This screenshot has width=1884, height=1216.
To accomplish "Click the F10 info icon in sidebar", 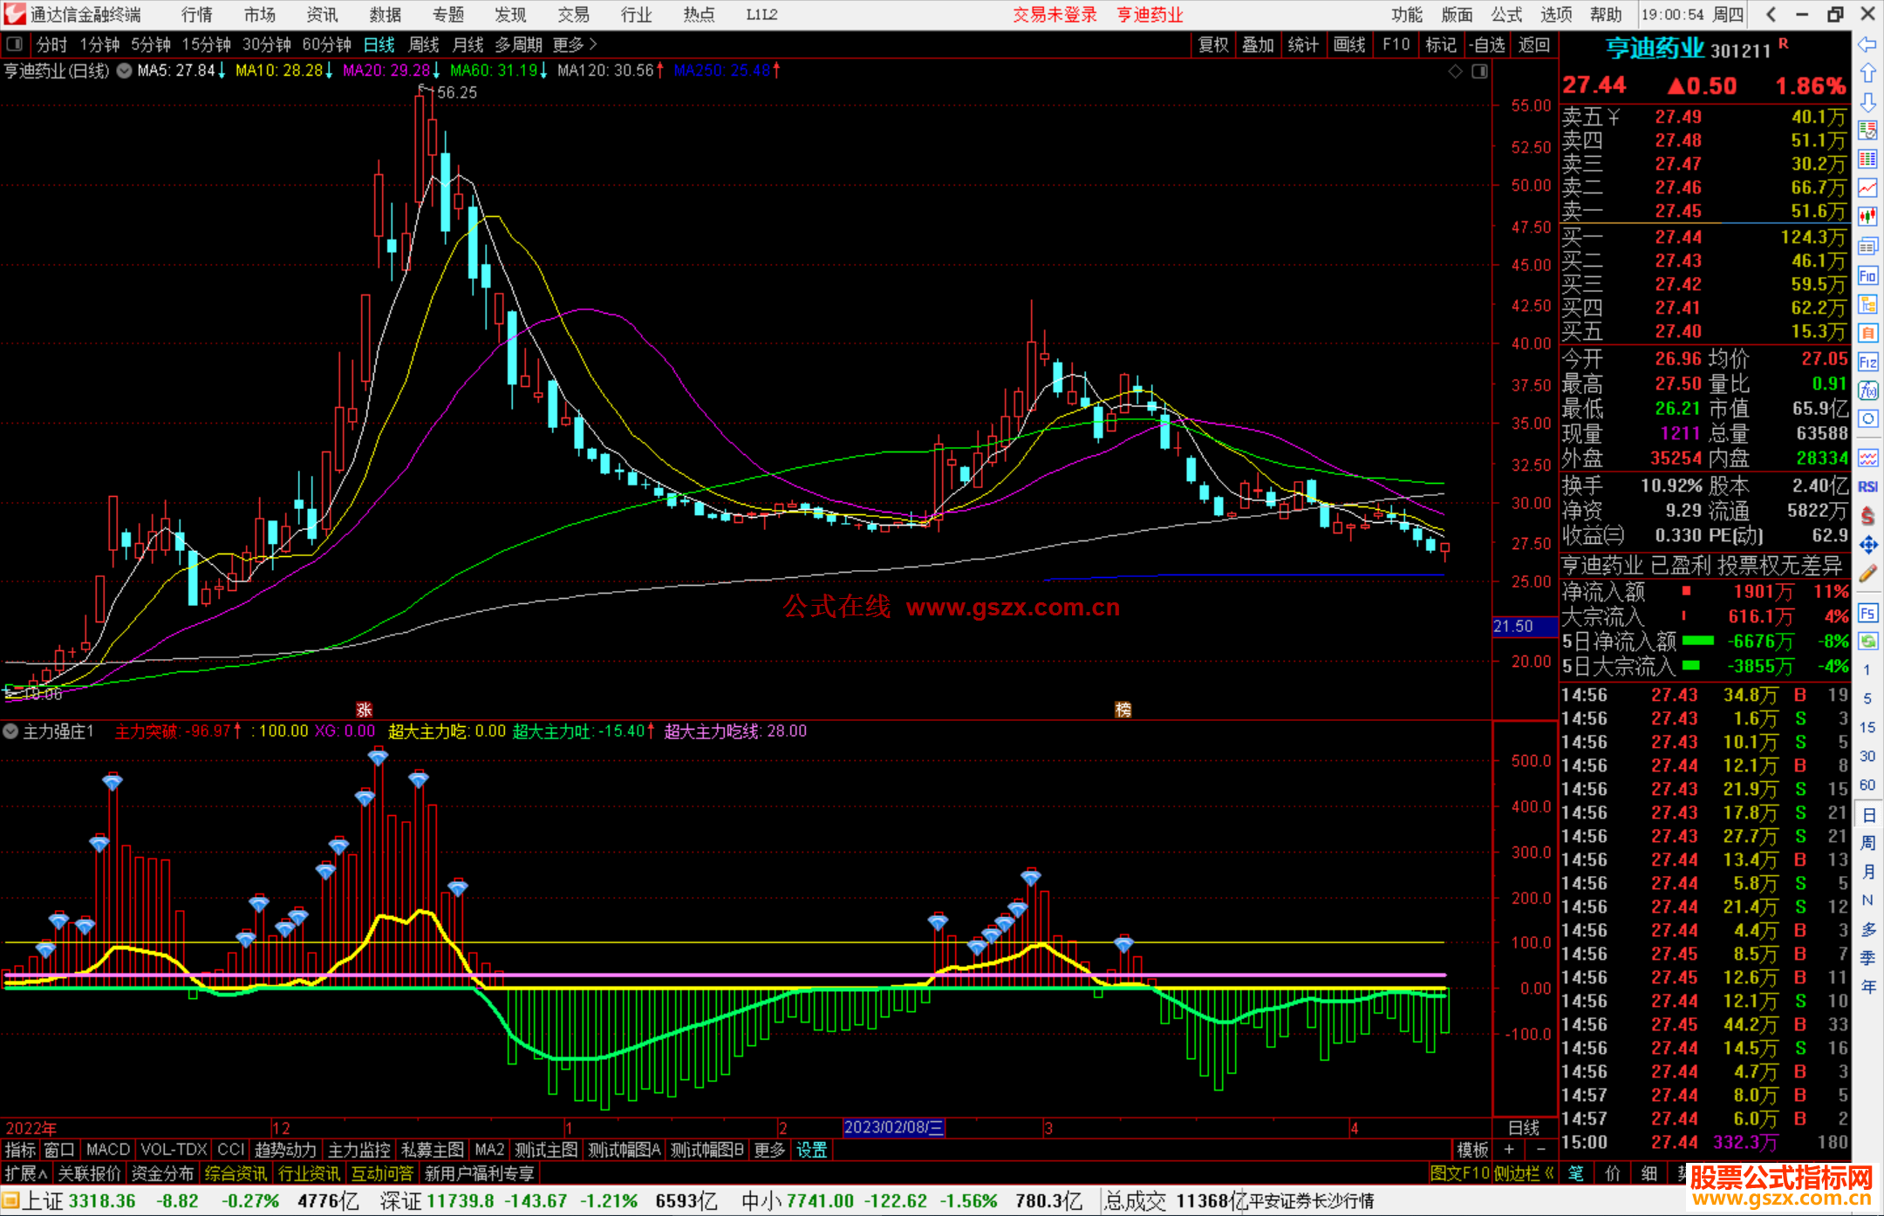I will tap(1867, 275).
